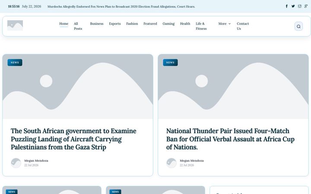The width and height of the screenshot is (311, 194).
Task: Click the search magnifier button
Action: (x=298, y=26)
